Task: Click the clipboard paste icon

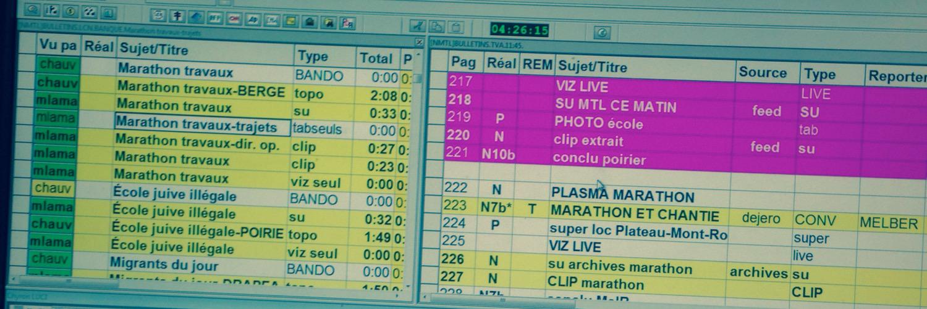Action: (455, 28)
